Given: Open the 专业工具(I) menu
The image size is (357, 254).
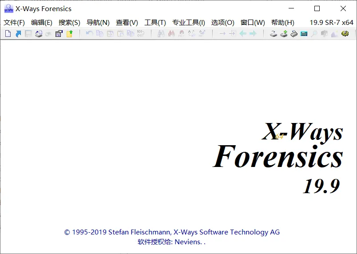Looking at the screenshot, I should 189,23.
